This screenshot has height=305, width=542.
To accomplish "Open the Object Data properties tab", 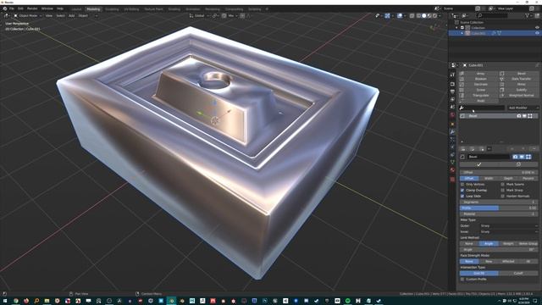I will tap(452, 162).
